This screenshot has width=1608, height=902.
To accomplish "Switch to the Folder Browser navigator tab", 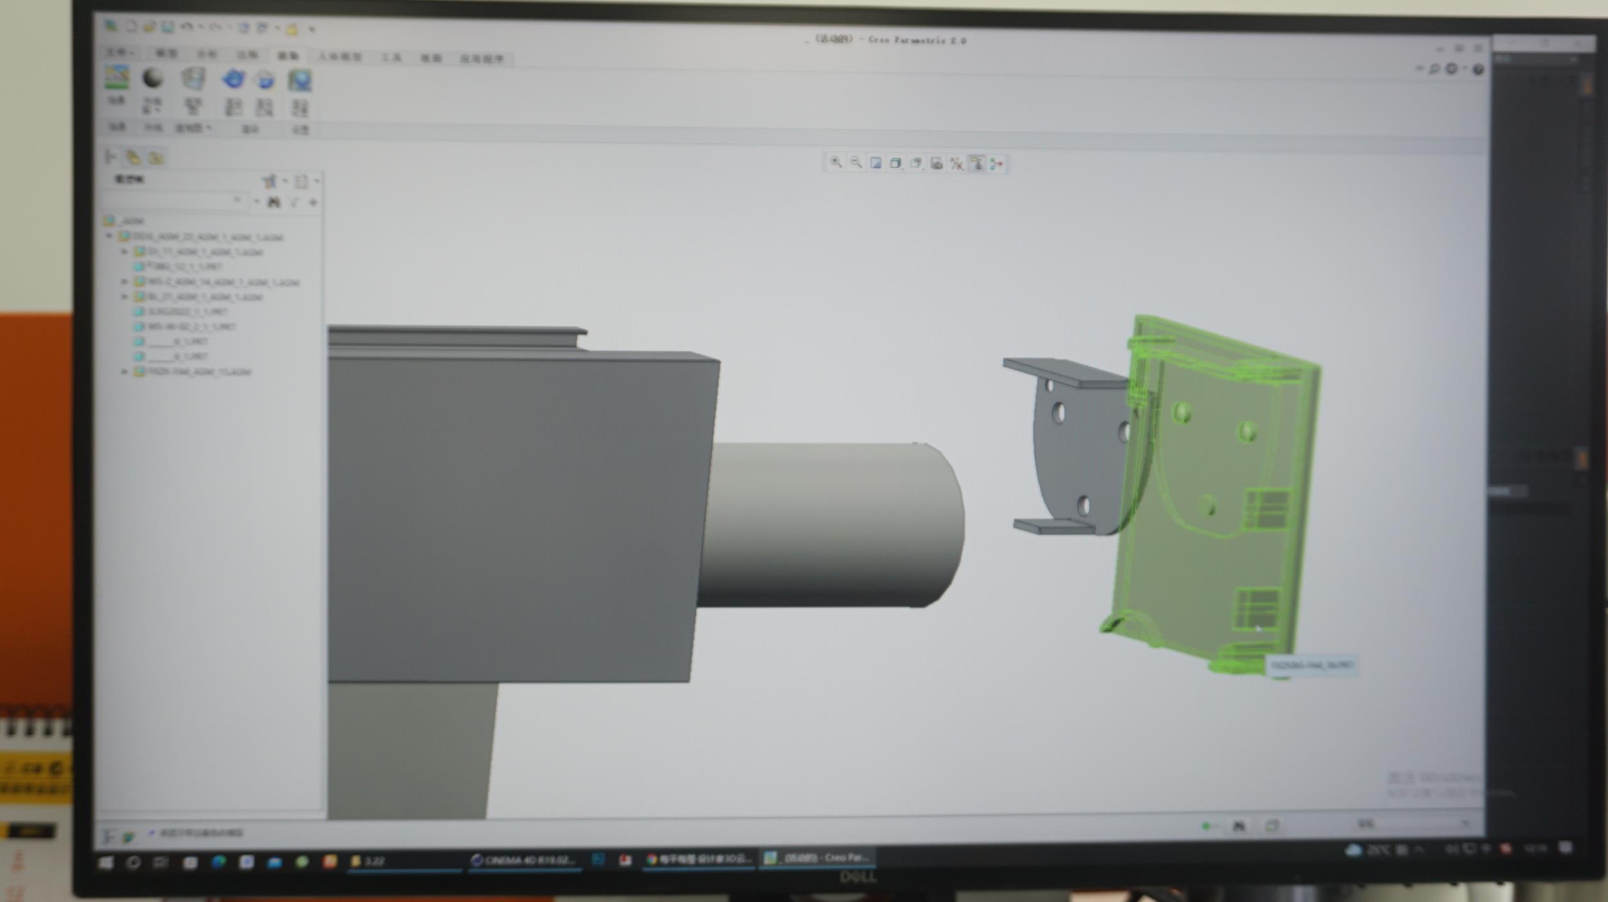I will coord(133,157).
